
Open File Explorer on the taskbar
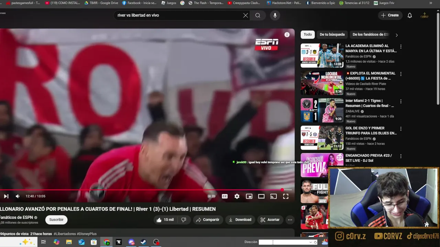coord(69,242)
